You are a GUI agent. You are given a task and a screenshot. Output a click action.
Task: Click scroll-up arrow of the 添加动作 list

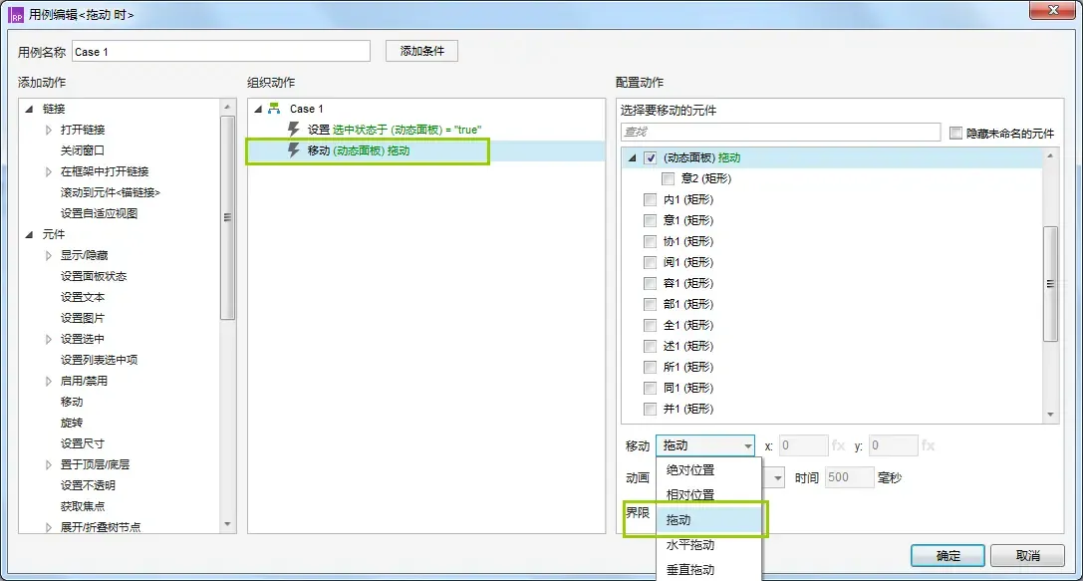(x=228, y=106)
